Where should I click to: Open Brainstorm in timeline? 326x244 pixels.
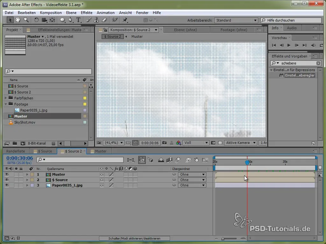tap(188, 160)
